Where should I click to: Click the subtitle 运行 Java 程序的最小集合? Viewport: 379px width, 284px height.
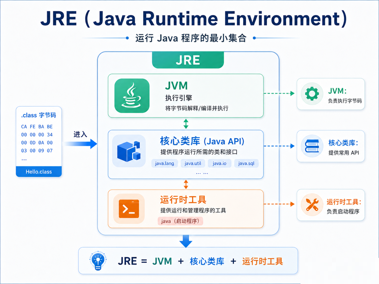pyautogui.click(x=191, y=38)
